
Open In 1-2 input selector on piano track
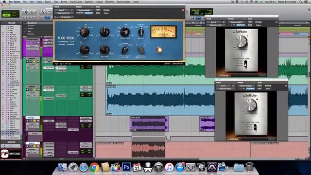(x=86, y=143)
